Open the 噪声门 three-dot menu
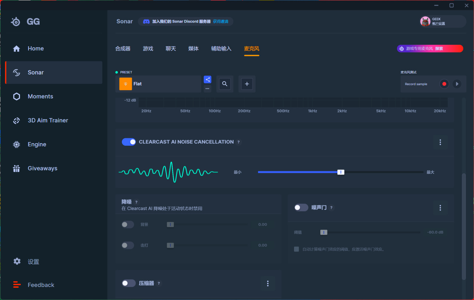 (x=440, y=208)
